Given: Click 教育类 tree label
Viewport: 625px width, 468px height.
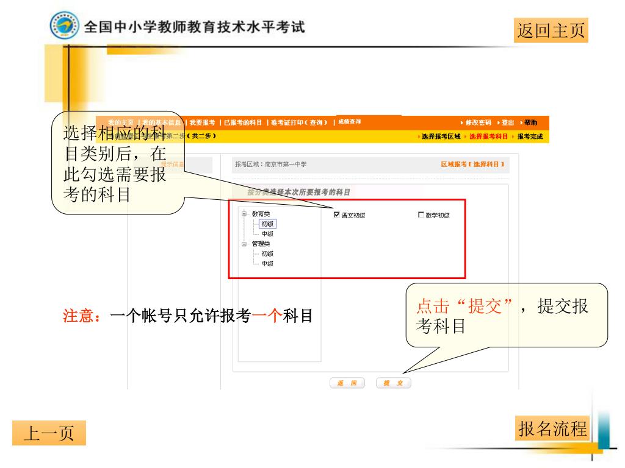Looking at the screenshot, I should click(261, 214).
